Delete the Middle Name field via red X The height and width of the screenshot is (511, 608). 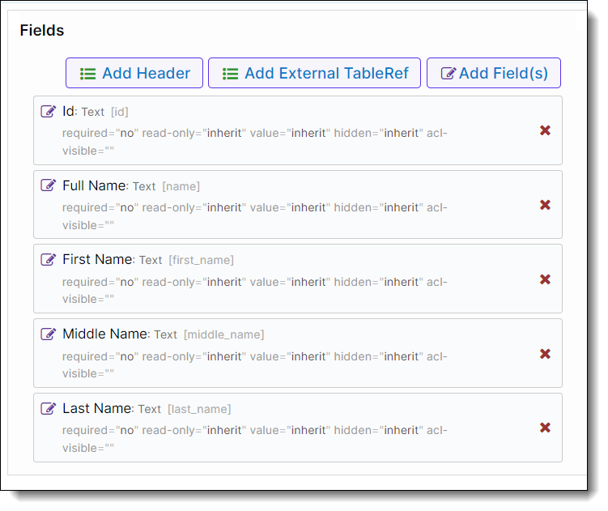(545, 354)
